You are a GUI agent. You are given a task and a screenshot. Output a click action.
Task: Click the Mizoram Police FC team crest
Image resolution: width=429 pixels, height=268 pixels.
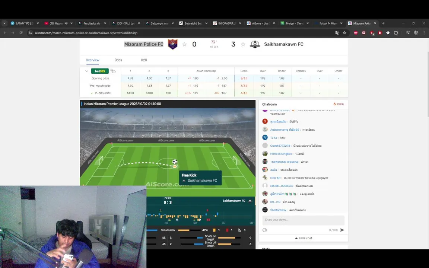173,44
